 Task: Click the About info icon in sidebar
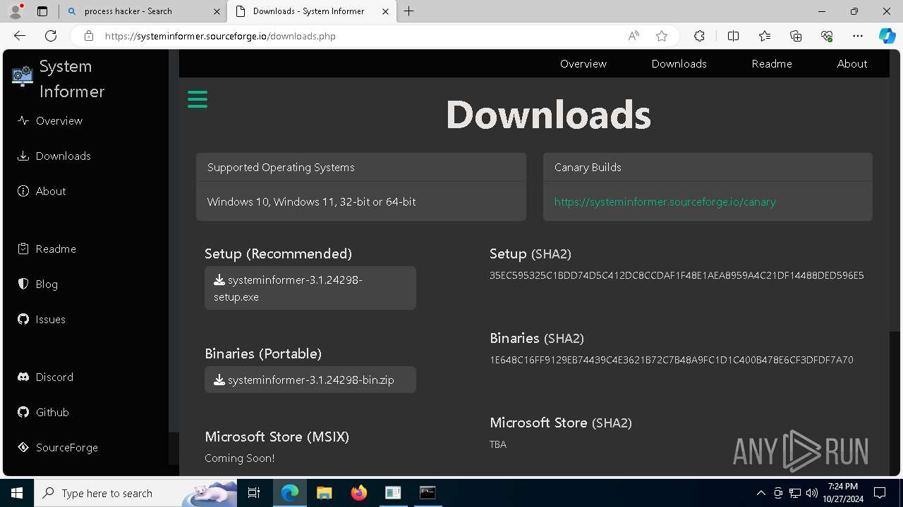point(23,191)
